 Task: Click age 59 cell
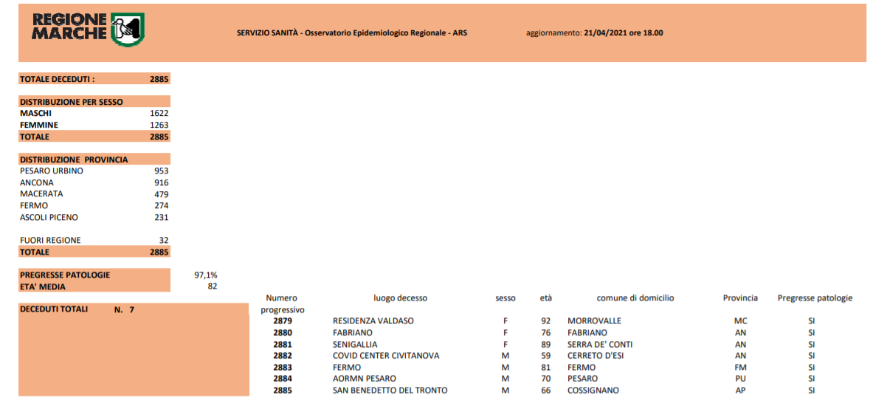coord(545,356)
